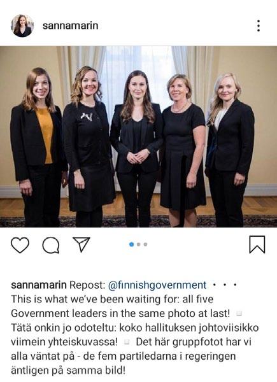Screen dimensions: 277x382
Task: Open the sannamarin profile picture avatar
Action: pyautogui.click(x=22, y=25)
